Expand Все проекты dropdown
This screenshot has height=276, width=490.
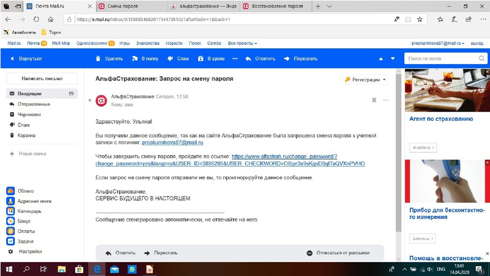[x=242, y=43]
